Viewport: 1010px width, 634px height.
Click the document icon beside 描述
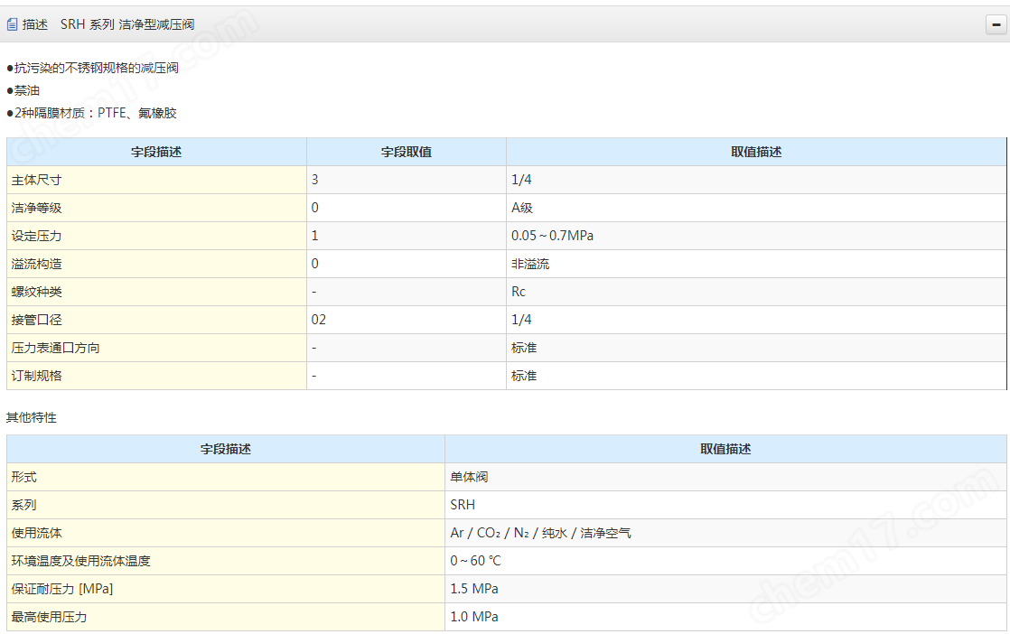click(x=12, y=24)
